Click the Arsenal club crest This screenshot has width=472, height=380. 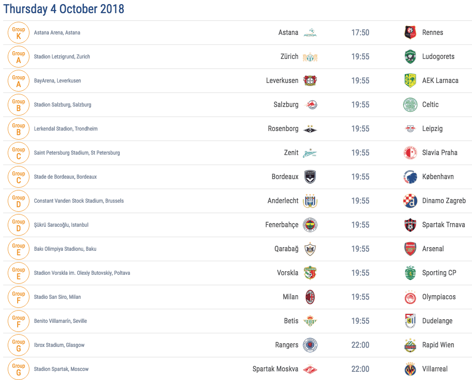(410, 249)
